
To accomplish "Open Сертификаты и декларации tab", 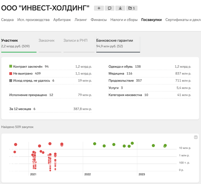I will (x=183, y=20).
